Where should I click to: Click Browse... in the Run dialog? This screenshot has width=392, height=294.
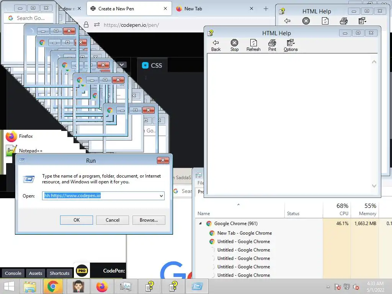pos(149,220)
